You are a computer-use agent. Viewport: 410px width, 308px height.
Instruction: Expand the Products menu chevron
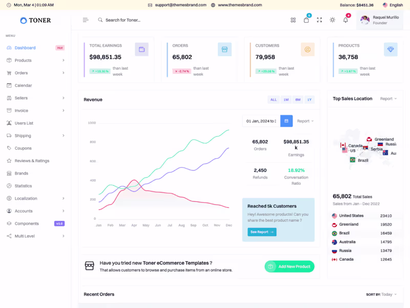click(x=63, y=60)
